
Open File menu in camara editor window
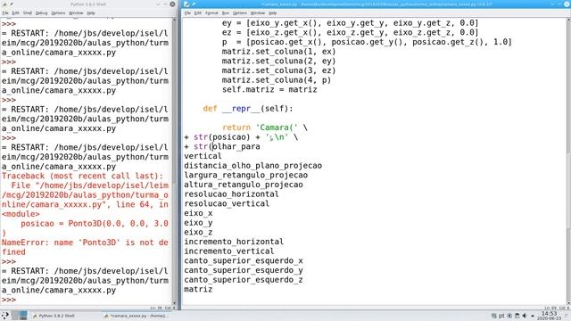point(187,13)
